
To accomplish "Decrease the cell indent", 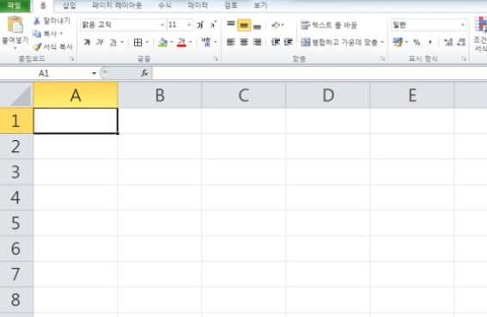I will pos(276,42).
